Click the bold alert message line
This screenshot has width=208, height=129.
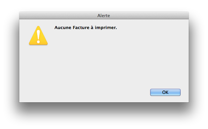(86, 28)
